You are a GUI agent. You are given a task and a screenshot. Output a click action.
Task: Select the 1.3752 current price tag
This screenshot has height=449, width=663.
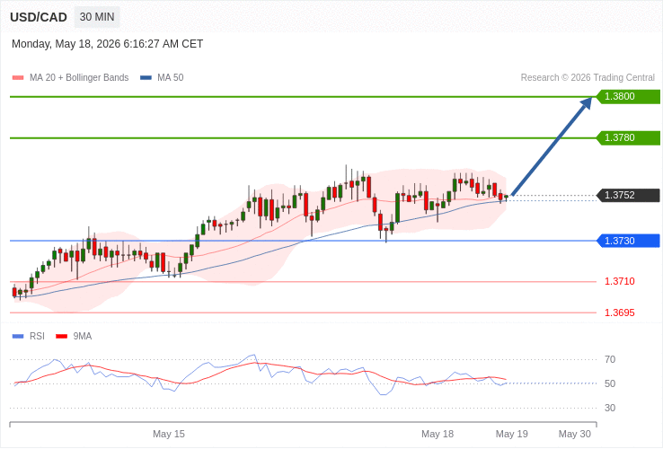click(628, 196)
